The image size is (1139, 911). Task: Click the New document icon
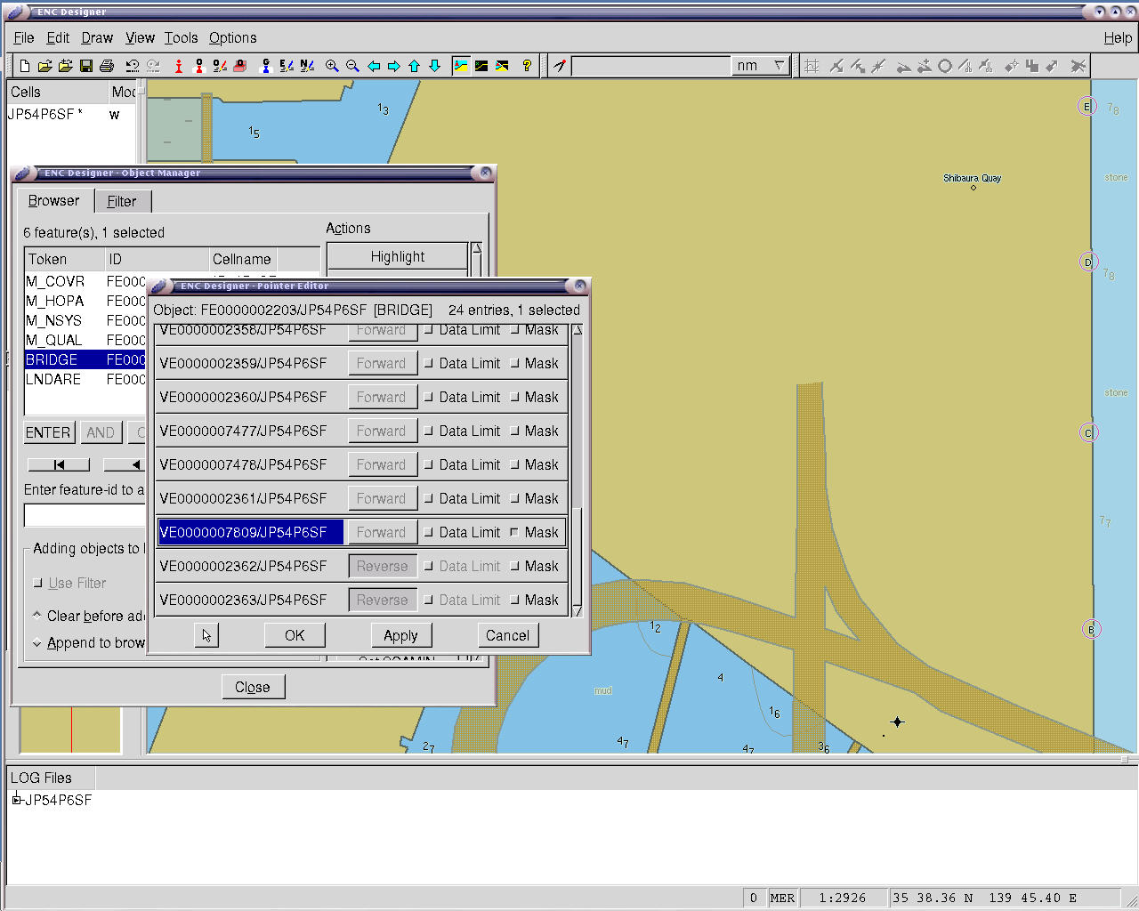pos(25,66)
